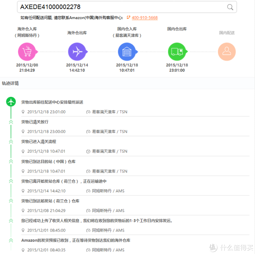The image size is (255, 254).
Task: Click the tracking number input field
Action: tap(127, 7)
